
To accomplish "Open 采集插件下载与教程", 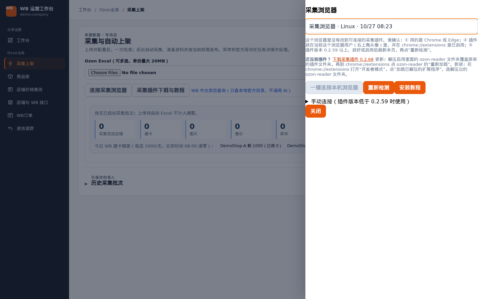I will (161, 90).
